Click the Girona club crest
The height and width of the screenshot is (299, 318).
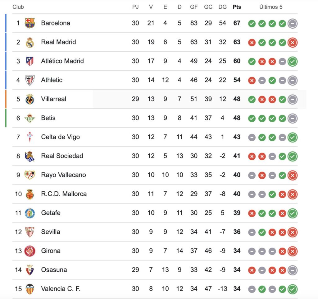tap(30, 251)
